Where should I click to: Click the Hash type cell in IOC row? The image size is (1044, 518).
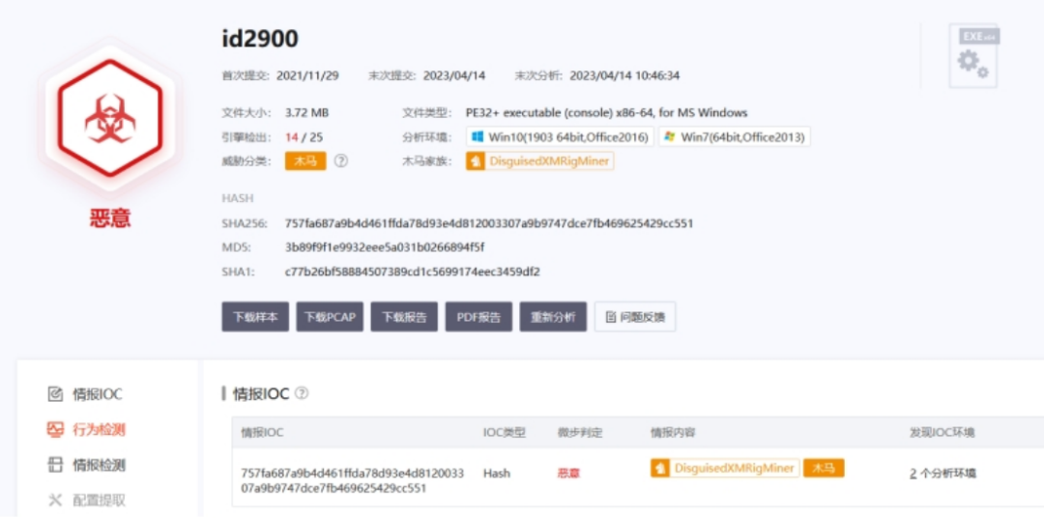(497, 474)
